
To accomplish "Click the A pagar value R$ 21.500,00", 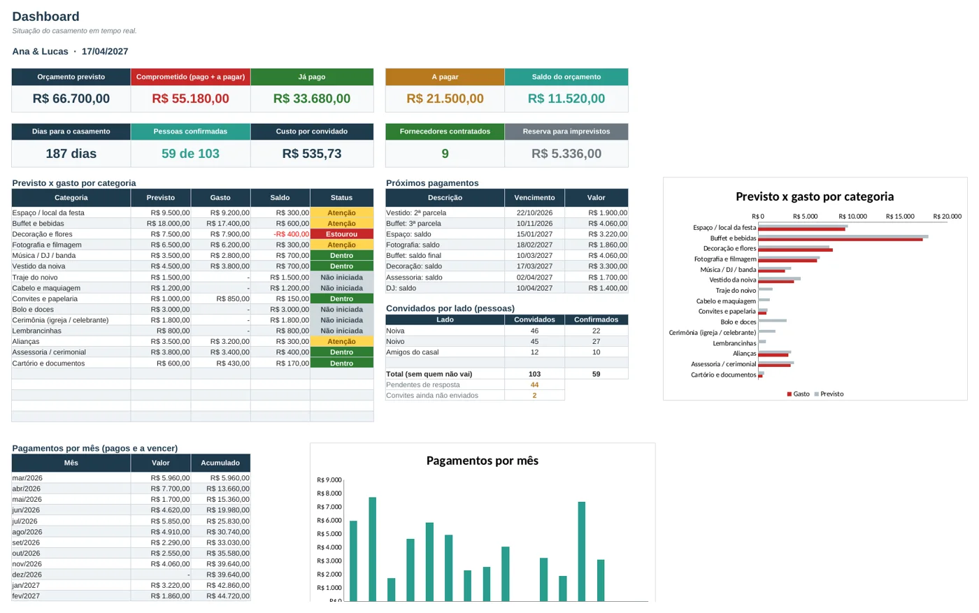I will click(445, 99).
